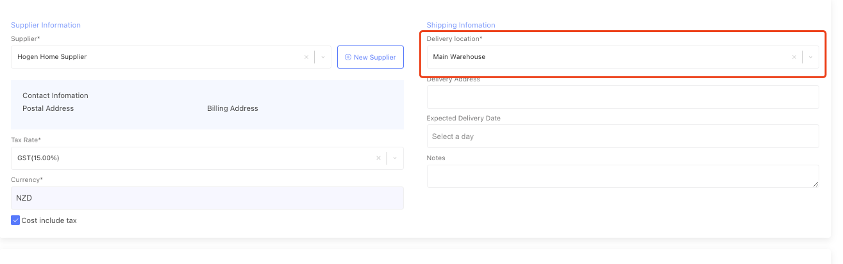Click the Shipping Infomation section heading
843x264 pixels.
point(461,25)
